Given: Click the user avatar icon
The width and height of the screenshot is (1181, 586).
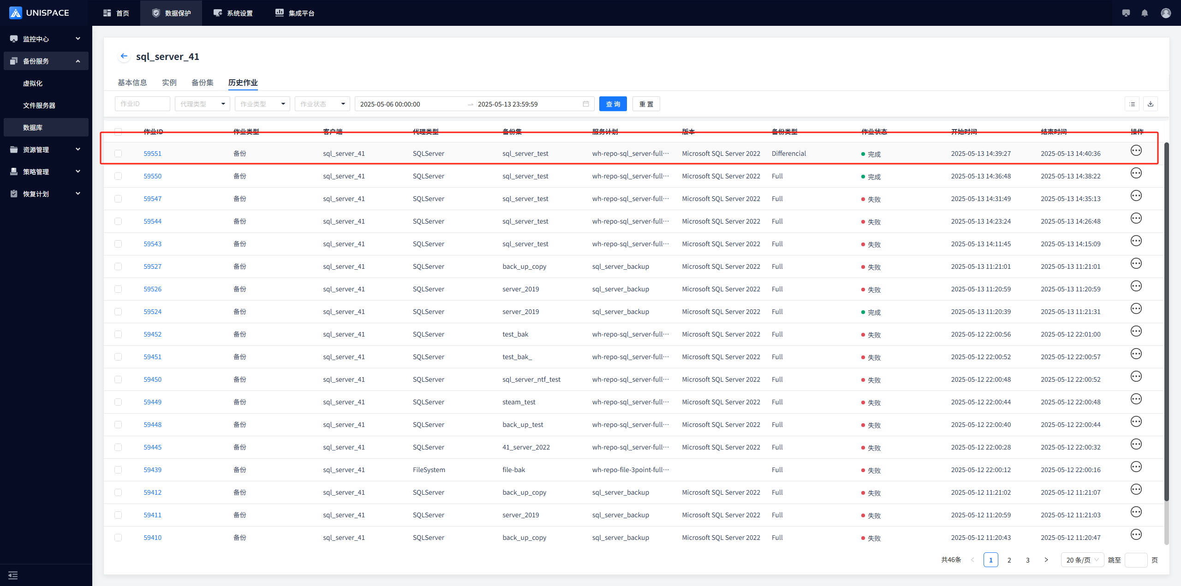Looking at the screenshot, I should click(x=1166, y=13).
